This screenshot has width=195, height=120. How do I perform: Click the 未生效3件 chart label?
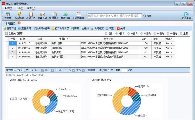[x=143, y=116]
